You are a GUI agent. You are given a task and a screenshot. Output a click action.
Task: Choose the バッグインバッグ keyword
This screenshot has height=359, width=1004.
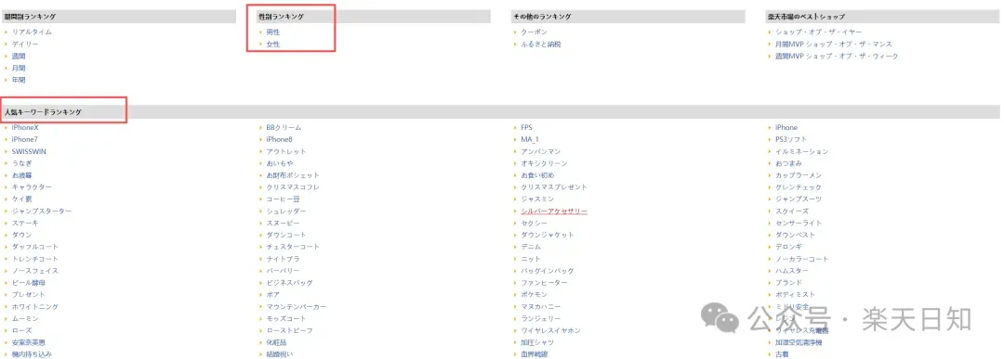548,271
